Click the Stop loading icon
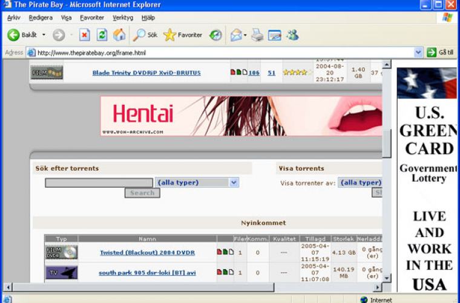 coord(85,35)
